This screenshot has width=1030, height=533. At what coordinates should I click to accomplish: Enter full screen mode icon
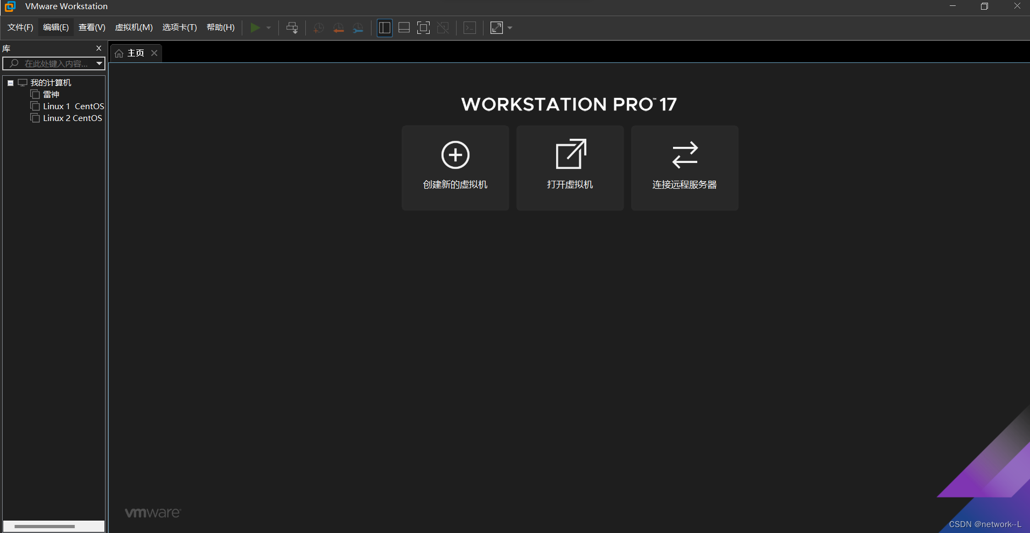[424, 28]
